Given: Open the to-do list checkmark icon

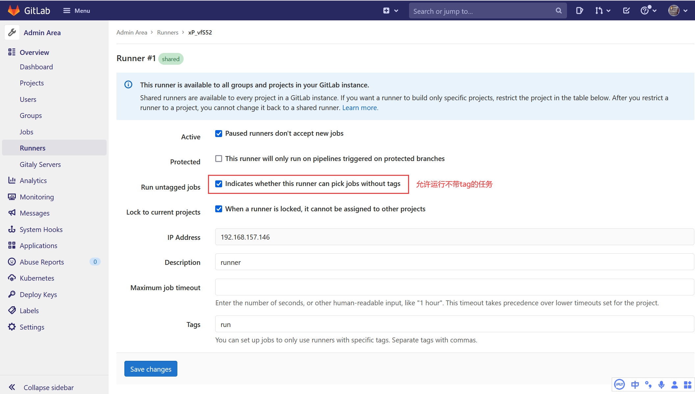Looking at the screenshot, I should 626,11.
